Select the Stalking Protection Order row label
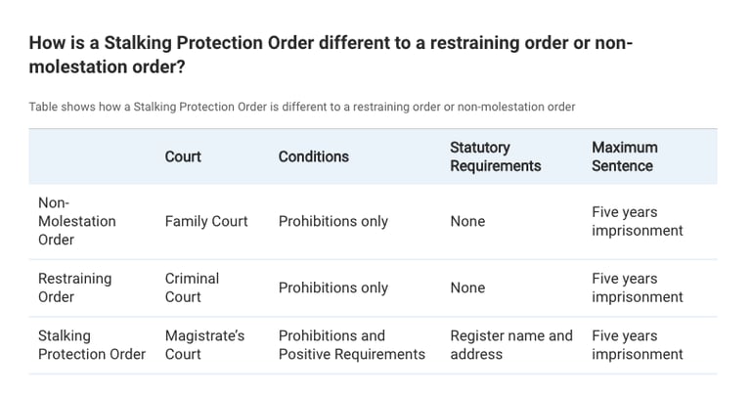This screenshot has width=751, height=397. coord(91,345)
